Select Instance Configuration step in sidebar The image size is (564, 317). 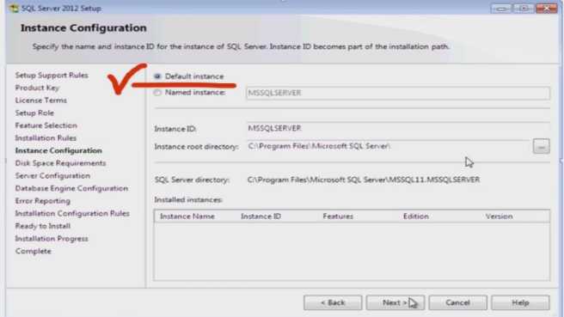coord(58,150)
